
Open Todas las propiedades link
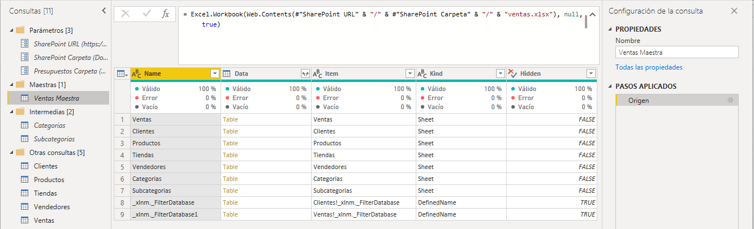(x=649, y=67)
